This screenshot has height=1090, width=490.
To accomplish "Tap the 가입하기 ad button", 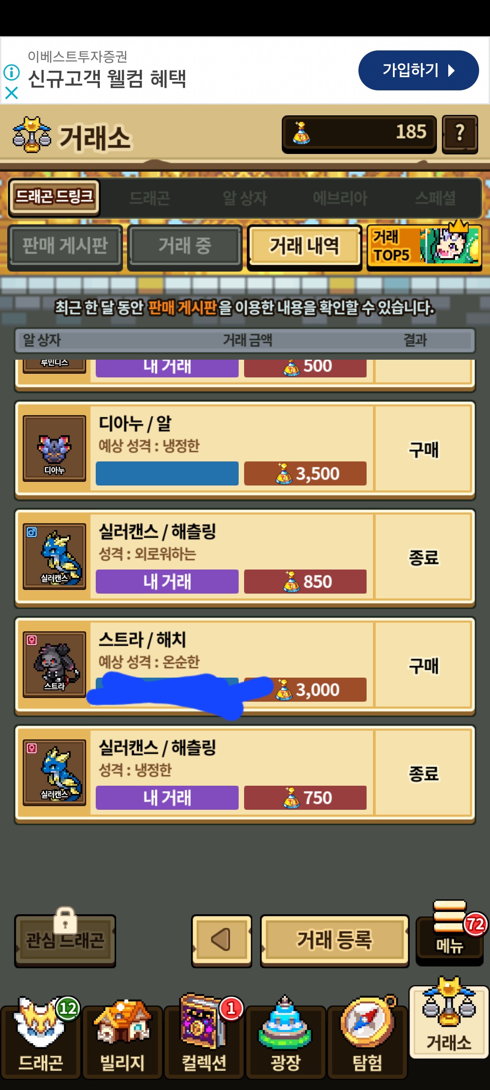I will pos(418,70).
